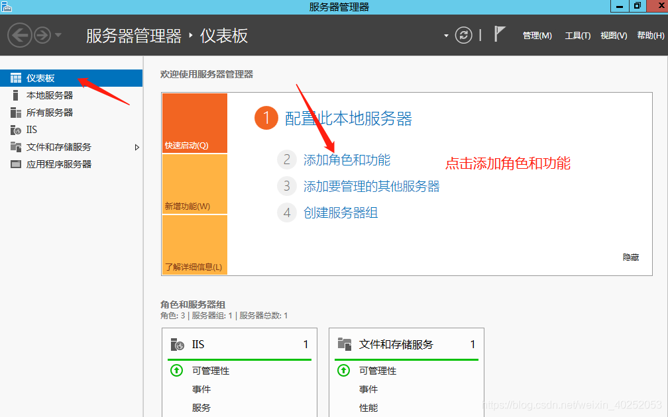Click the back navigation arrow
The width and height of the screenshot is (668, 417).
coord(20,35)
